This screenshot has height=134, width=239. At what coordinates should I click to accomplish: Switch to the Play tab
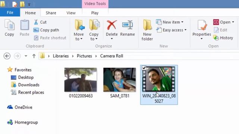[x=95, y=13]
